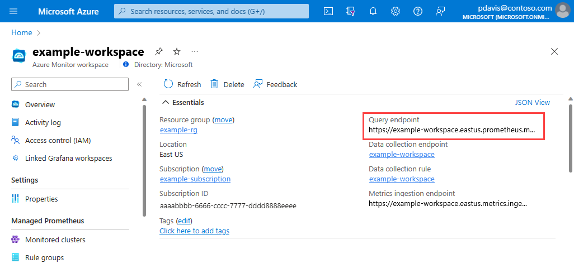Click the left menu vertical scrollbar
574x273 pixels.
[144, 161]
